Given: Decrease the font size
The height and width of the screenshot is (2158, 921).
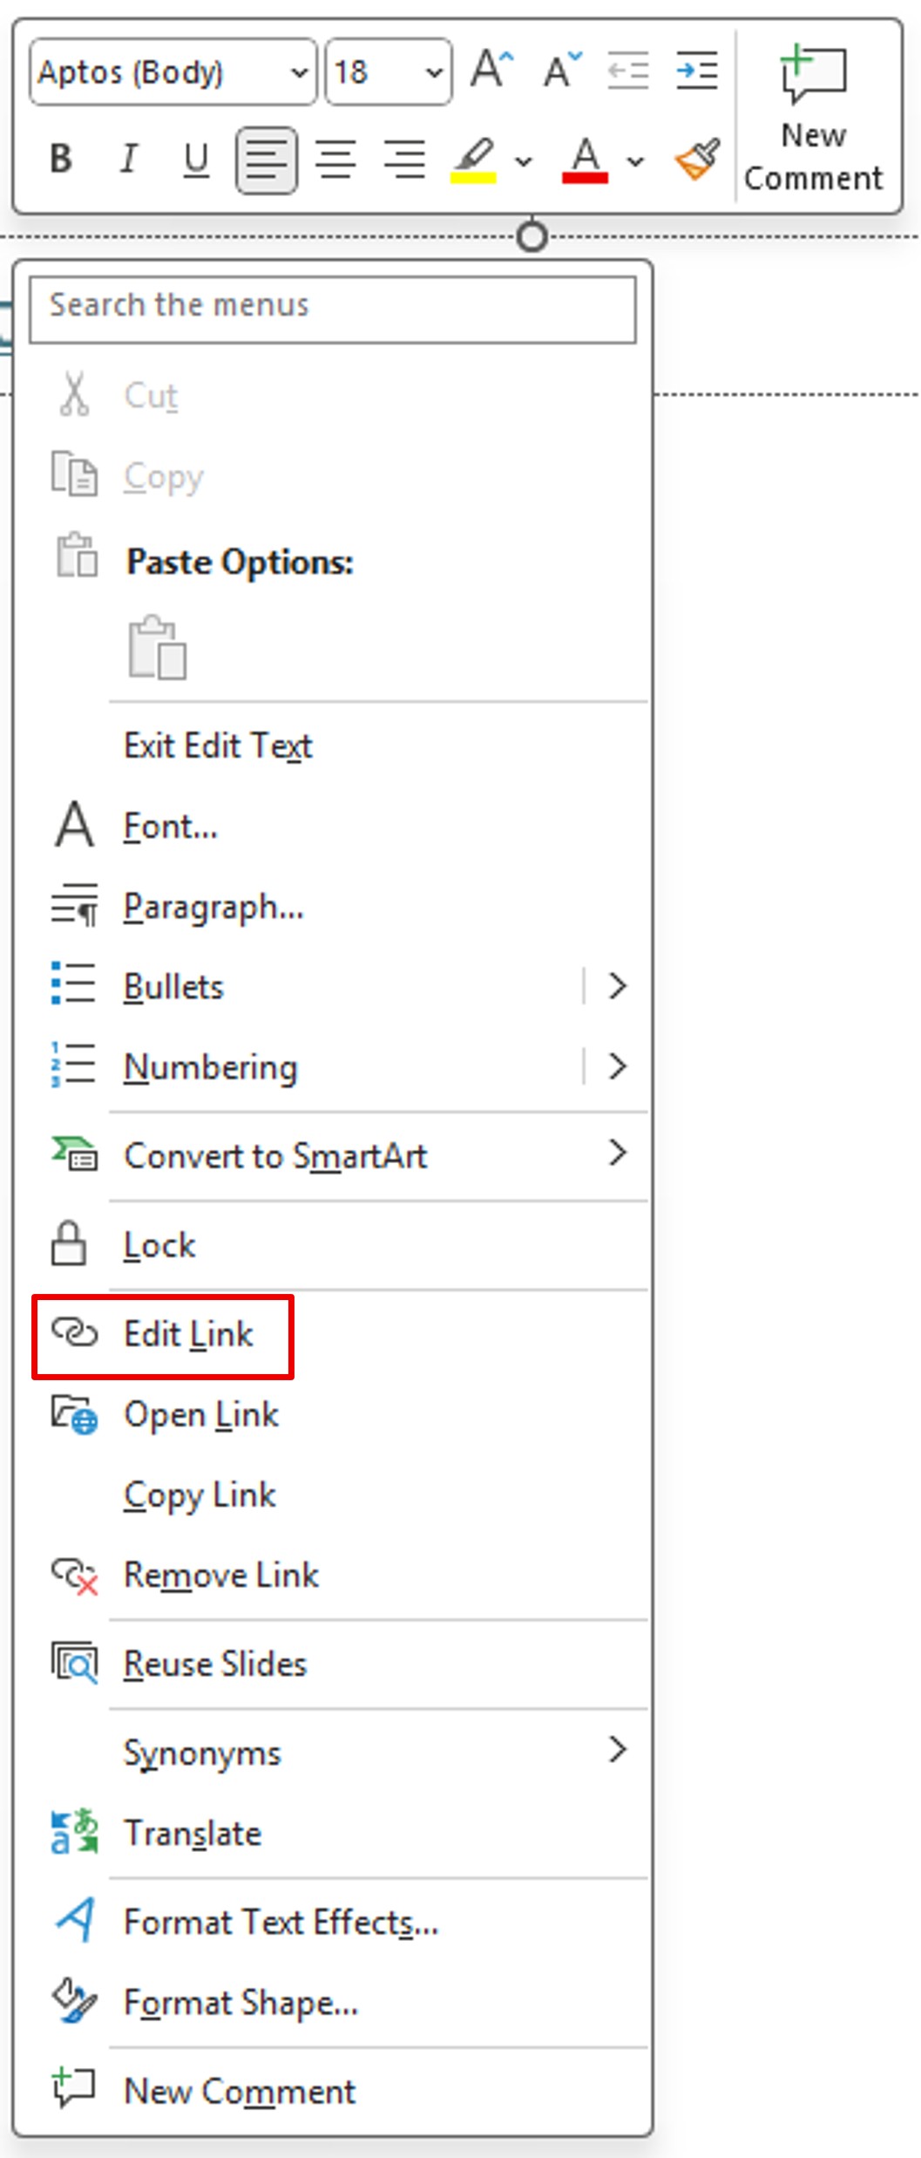Looking at the screenshot, I should 560,70.
